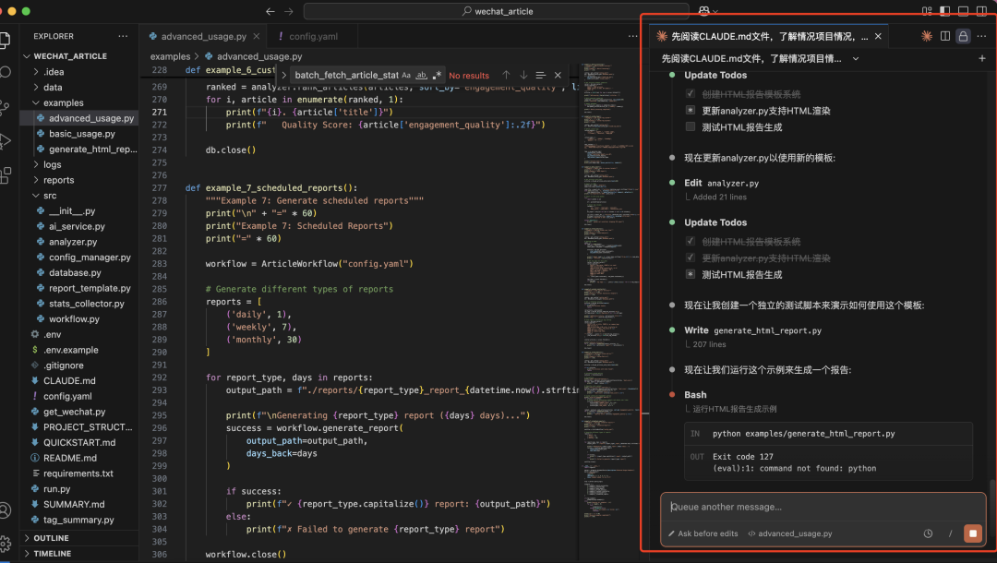Image resolution: width=997 pixels, height=563 pixels.
Task: Toggle struck-through 更新analyzer.py checkbox in second Update Todos
Action: coord(690,258)
